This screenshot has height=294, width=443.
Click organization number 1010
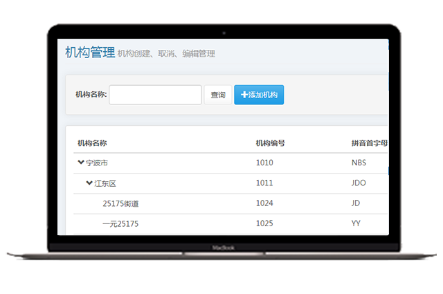(264, 163)
